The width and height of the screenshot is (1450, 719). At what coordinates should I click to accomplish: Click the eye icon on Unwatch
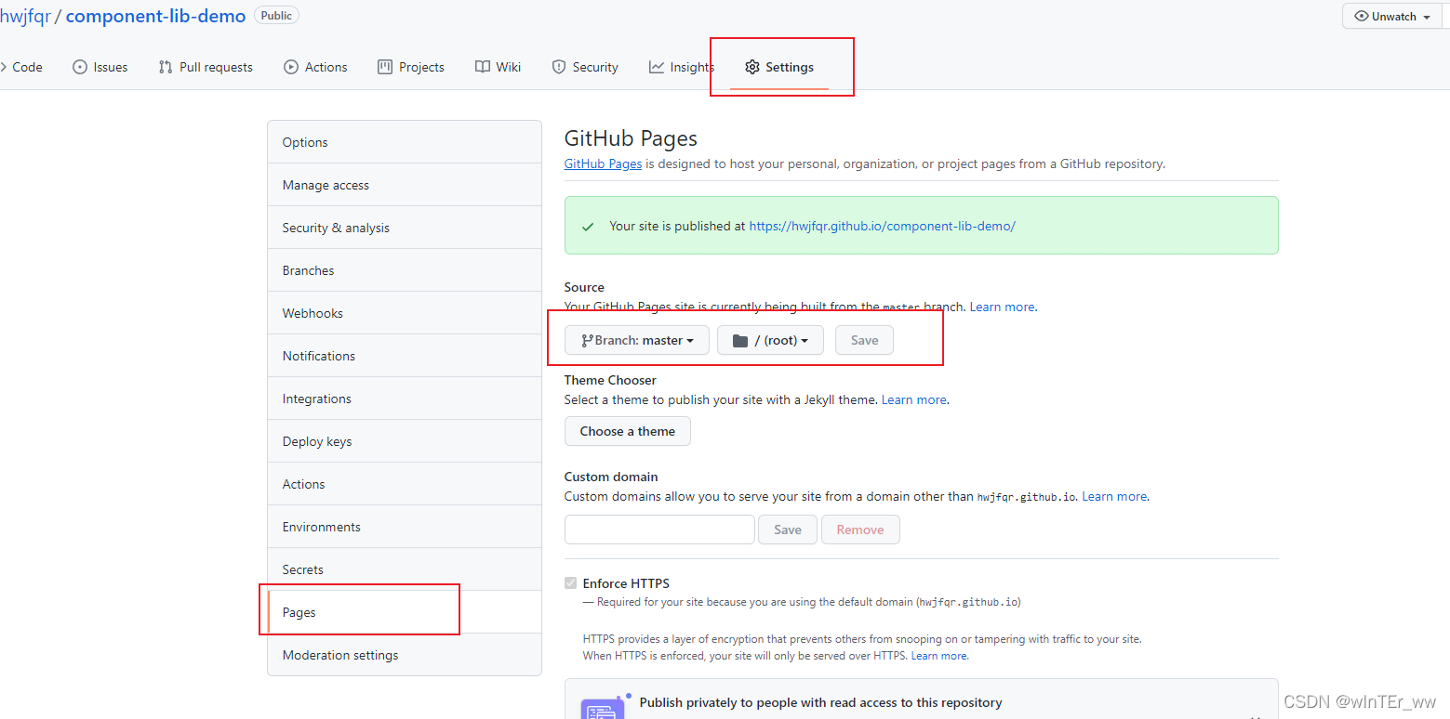pos(1362,17)
